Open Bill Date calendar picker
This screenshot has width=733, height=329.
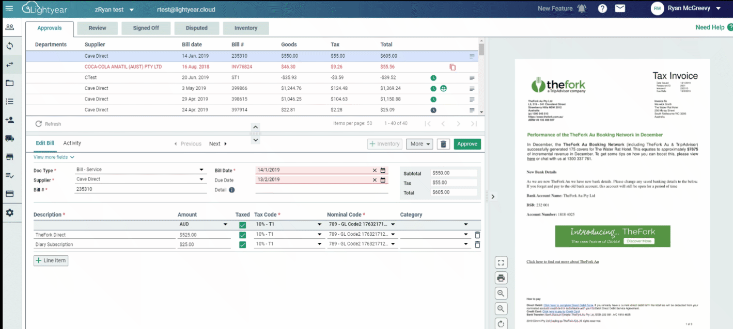[383, 170]
